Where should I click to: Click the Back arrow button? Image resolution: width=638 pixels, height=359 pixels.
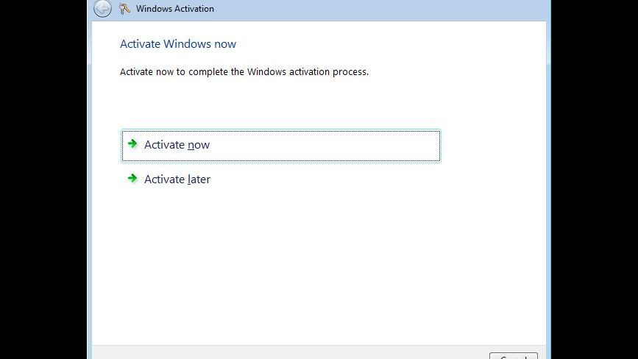102,8
